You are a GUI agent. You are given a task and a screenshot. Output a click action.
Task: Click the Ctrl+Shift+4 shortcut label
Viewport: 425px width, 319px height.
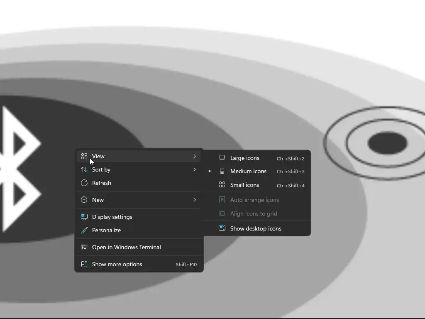click(291, 186)
